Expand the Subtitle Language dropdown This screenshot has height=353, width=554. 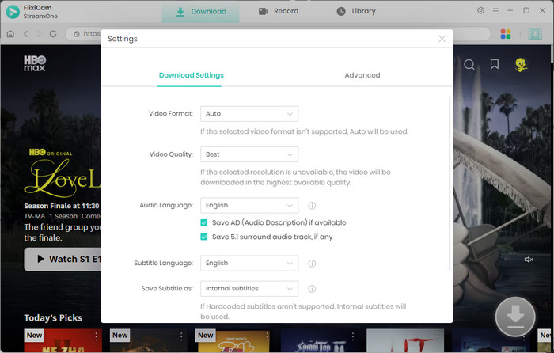pos(249,264)
